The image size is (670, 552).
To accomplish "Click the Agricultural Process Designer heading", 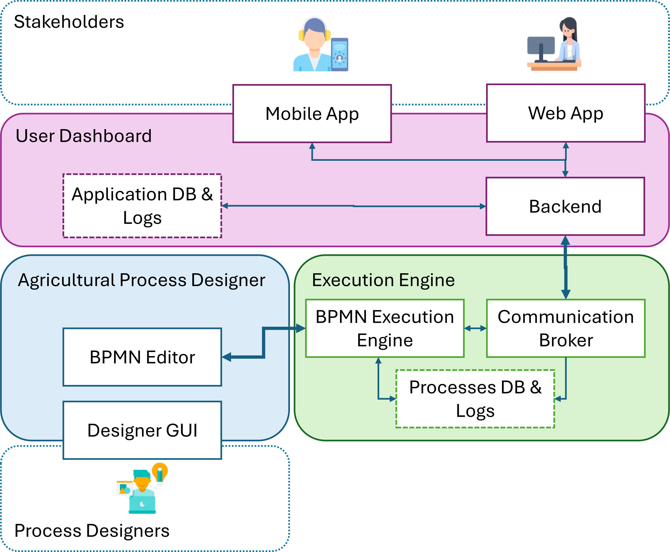I will click(141, 280).
